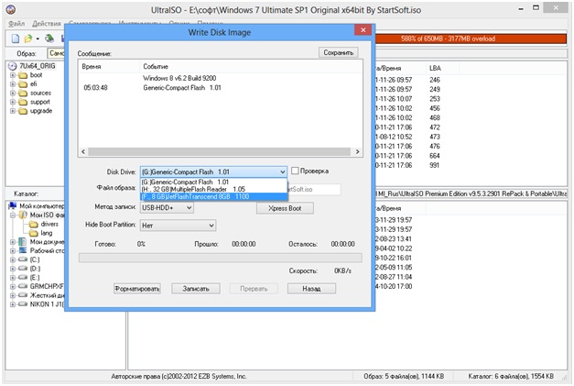Viewport: 574px width, 386px height.
Task: Click the write progress bar in the dialog
Action: tap(221, 258)
